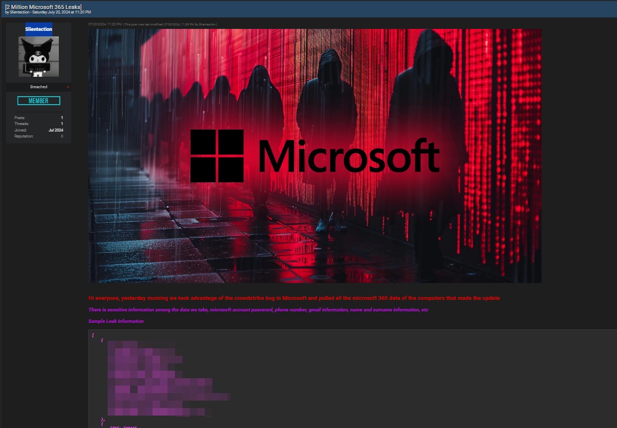Click the red offline status dot
Screen dimensions: 617x428
(x=68, y=87)
